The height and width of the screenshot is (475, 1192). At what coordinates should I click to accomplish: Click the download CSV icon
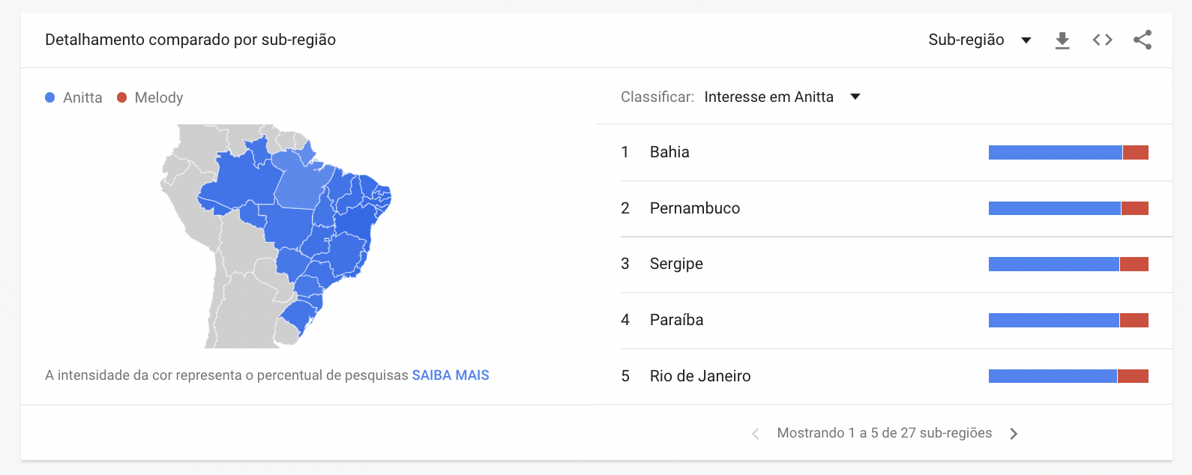(1062, 40)
